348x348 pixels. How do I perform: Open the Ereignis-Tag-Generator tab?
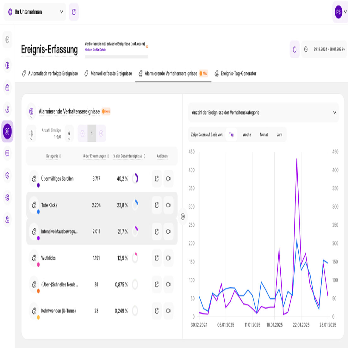click(235, 73)
